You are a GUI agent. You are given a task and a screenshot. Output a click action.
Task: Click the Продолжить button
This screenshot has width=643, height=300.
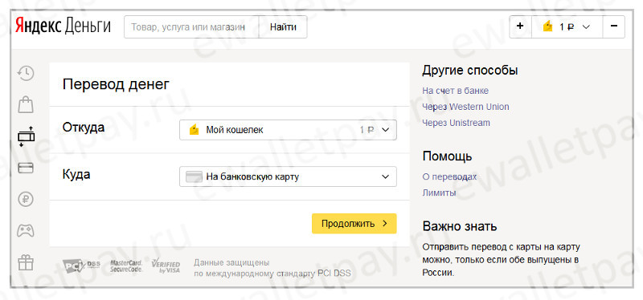click(354, 224)
